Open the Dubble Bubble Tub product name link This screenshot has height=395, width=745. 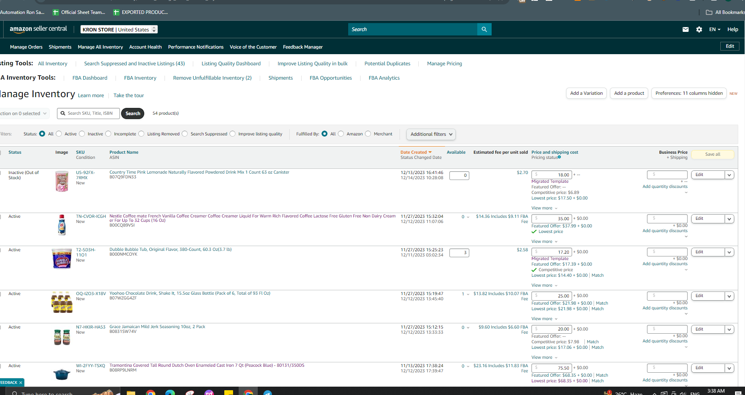point(171,250)
